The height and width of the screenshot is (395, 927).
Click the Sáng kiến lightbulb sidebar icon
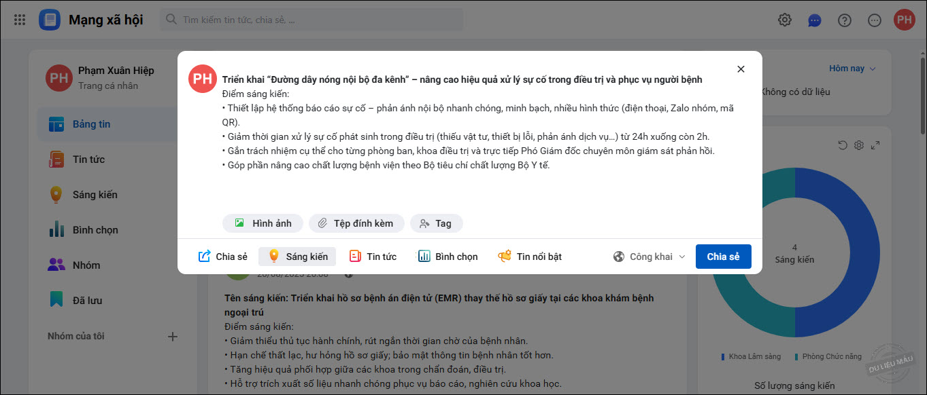[56, 195]
